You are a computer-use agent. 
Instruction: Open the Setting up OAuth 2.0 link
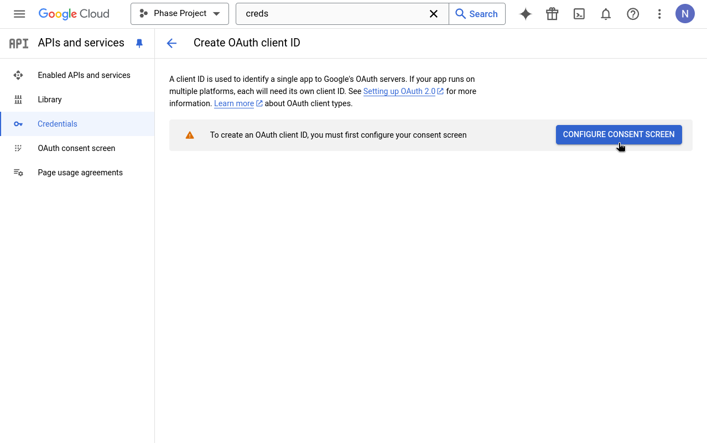399,91
